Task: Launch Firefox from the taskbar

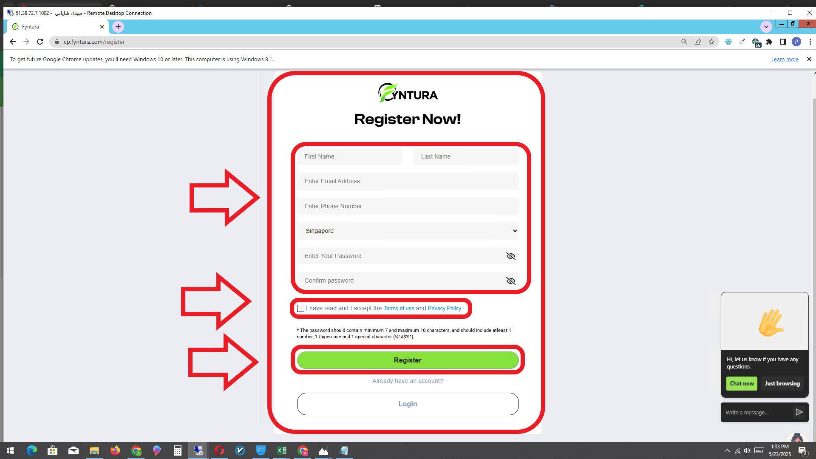Action: pyautogui.click(x=115, y=450)
